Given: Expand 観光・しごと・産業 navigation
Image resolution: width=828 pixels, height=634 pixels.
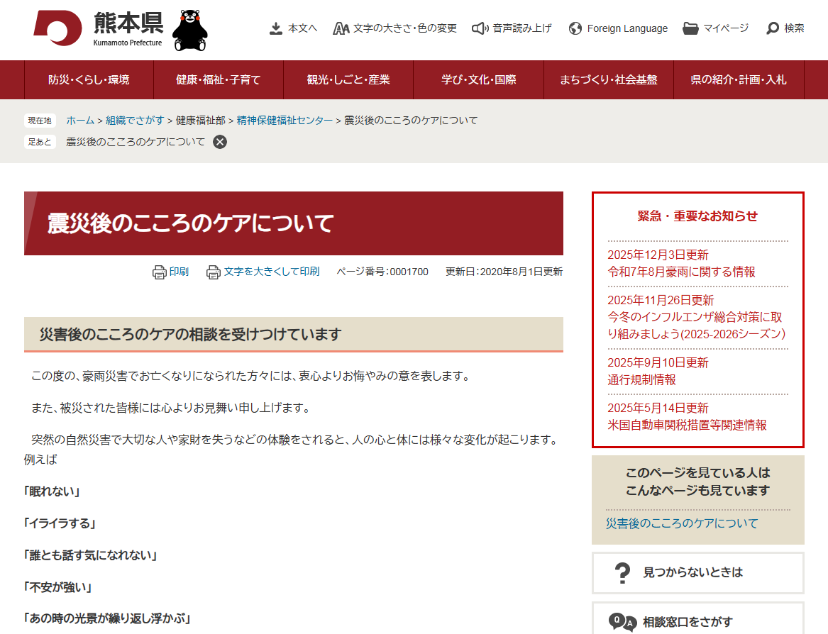Looking at the screenshot, I should tap(348, 79).
